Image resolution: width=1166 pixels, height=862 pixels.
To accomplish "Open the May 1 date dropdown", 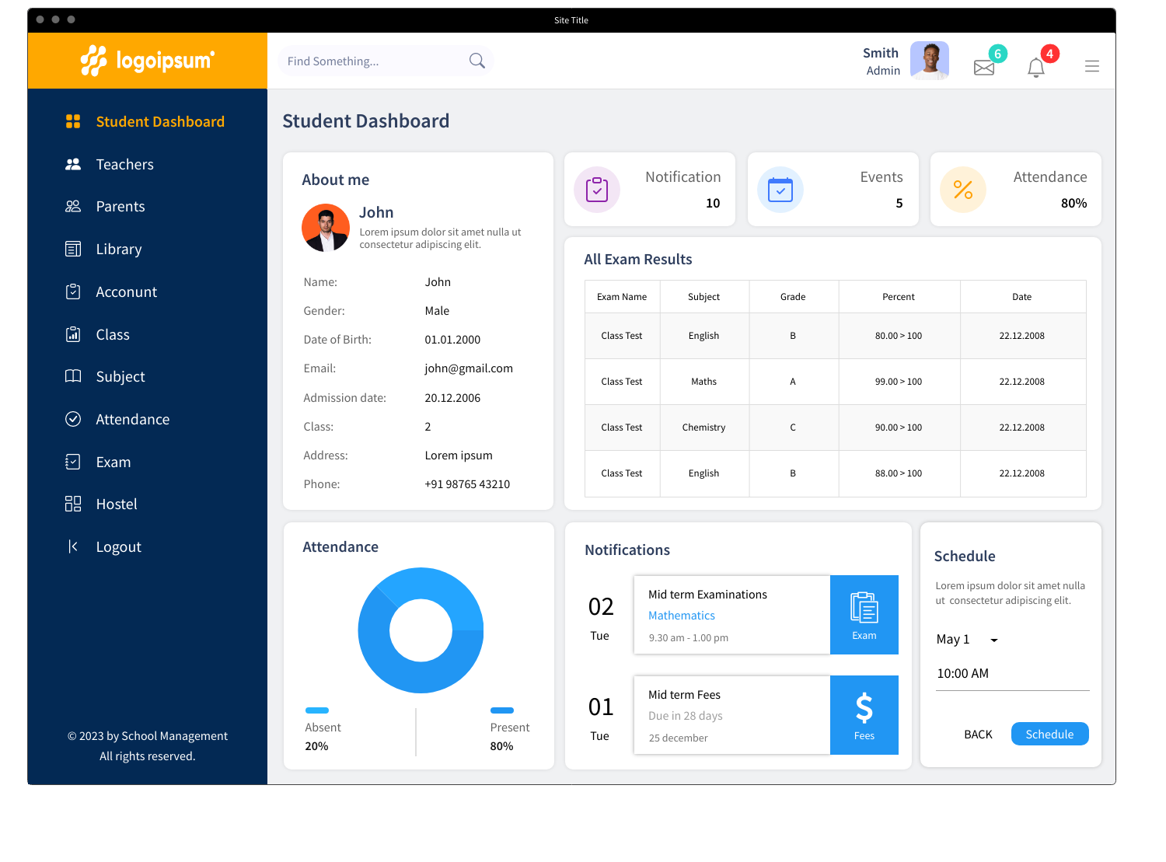I will pos(966,639).
